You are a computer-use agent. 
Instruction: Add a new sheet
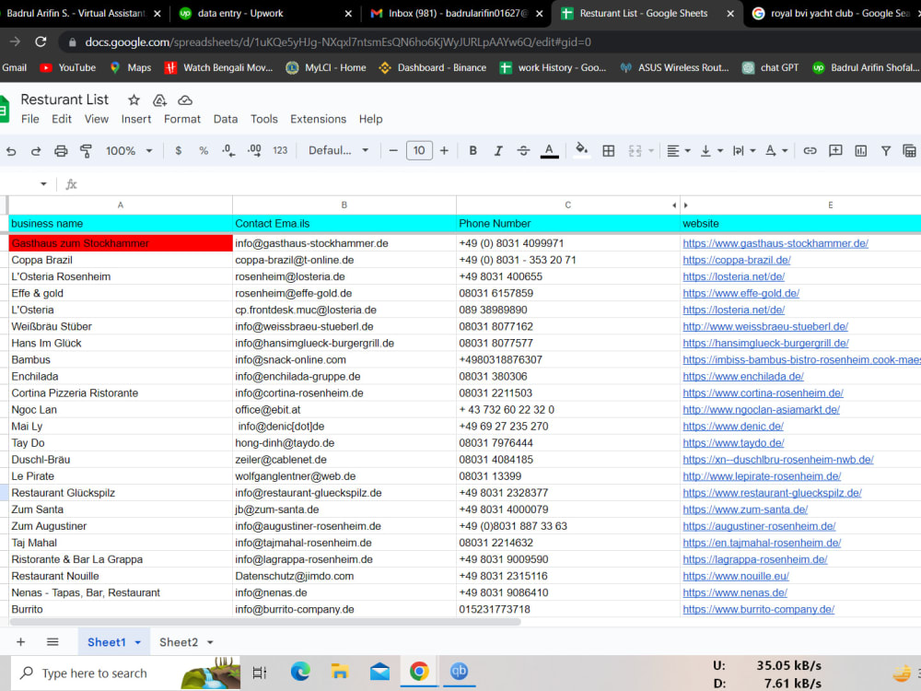point(20,641)
